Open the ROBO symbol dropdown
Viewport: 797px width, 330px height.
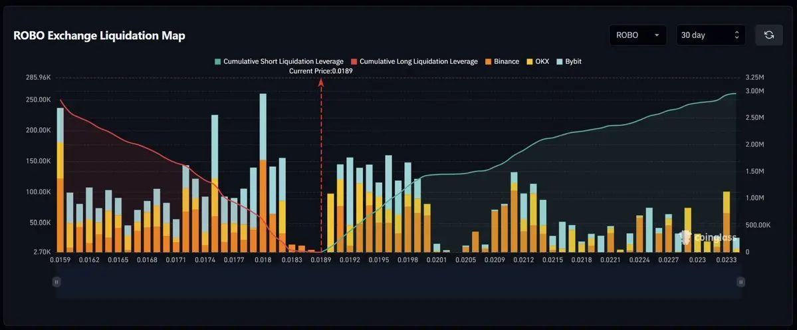[638, 35]
